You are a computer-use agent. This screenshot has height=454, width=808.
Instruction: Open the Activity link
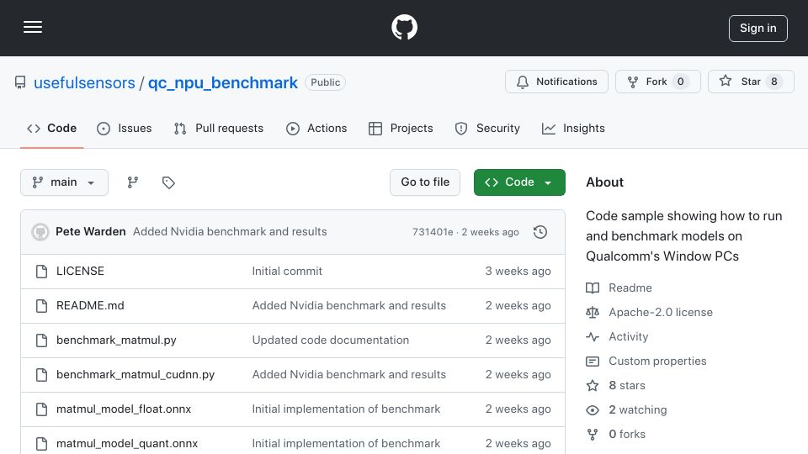[x=628, y=336]
